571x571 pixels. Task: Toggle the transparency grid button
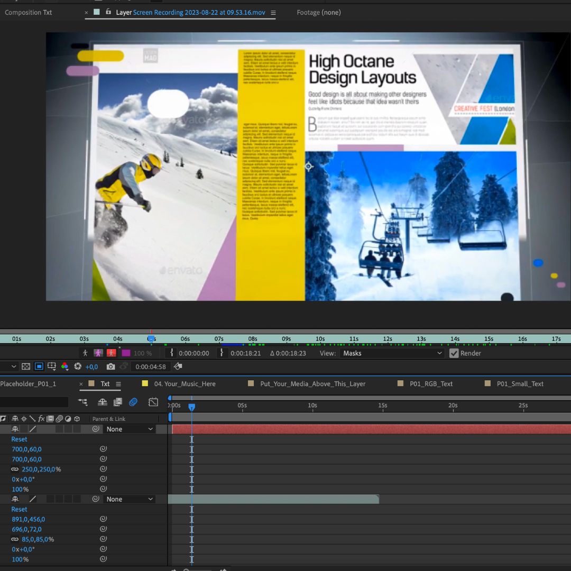tap(26, 366)
